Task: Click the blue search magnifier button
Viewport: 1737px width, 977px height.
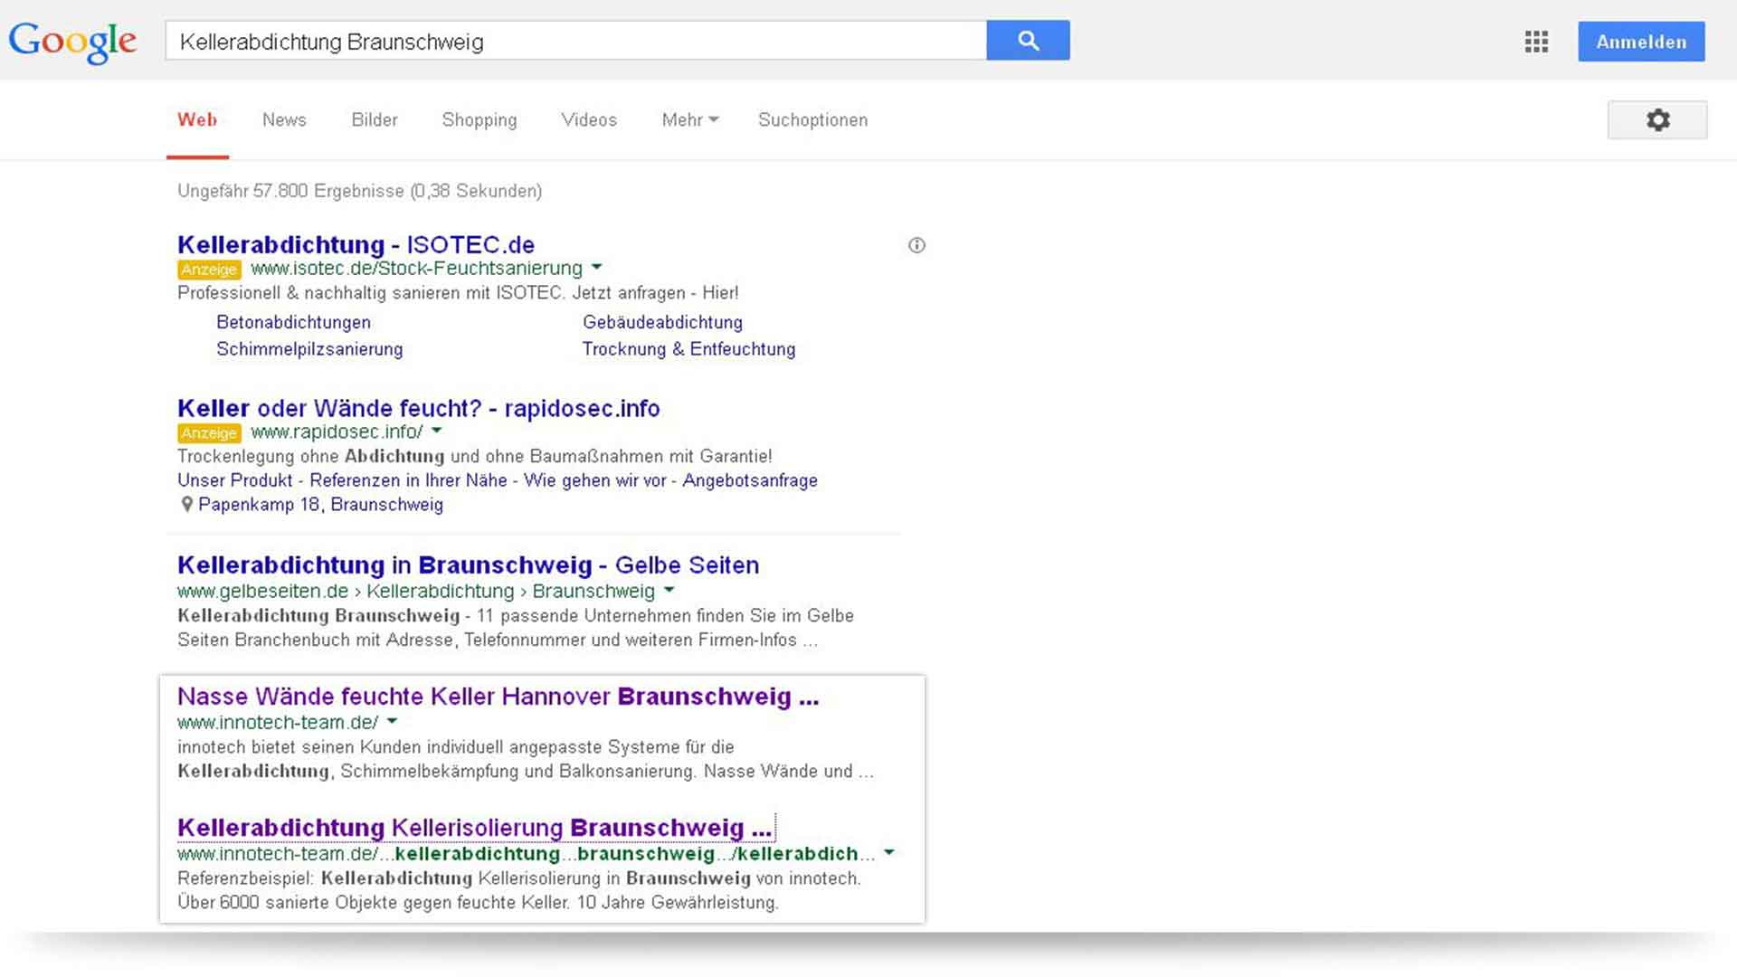Action: coord(1028,41)
